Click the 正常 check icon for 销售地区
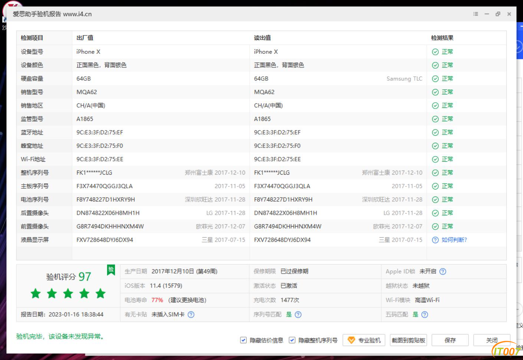Viewport: 523px width, 360px height. click(435, 106)
